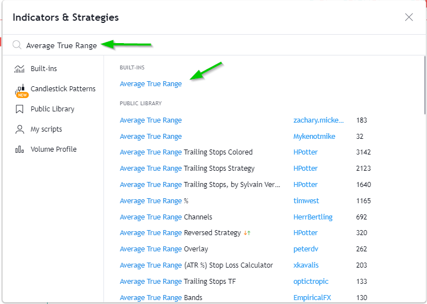Add Average True Range Channels script

click(166, 217)
